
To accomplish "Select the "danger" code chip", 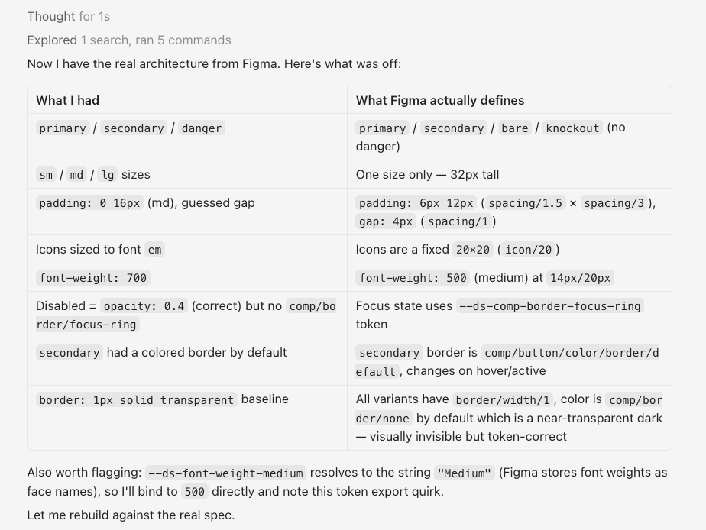I will pyautogui.click(x=202, y=128).
